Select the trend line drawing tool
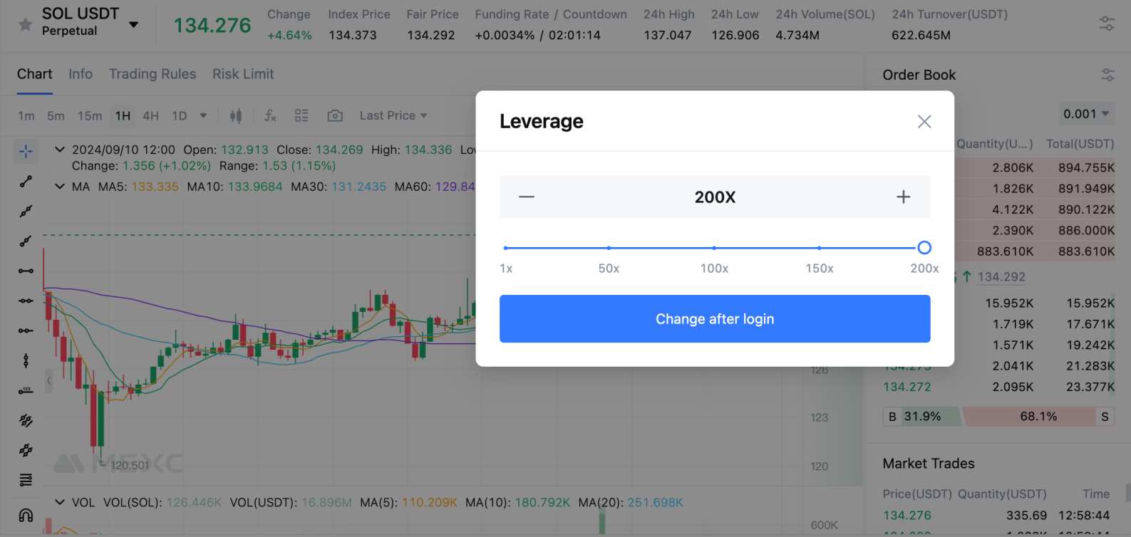1131x537 pixels. click(25, 181)
